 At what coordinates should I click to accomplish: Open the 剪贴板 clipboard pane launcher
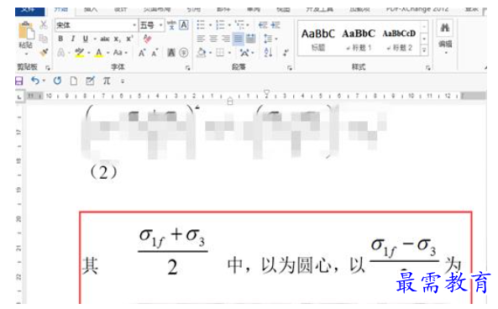point(48,68)
